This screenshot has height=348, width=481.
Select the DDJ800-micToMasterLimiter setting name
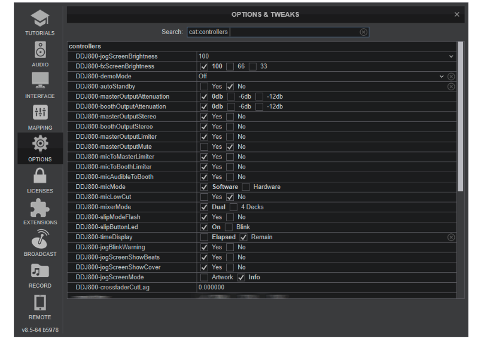(x=115, y=157)
